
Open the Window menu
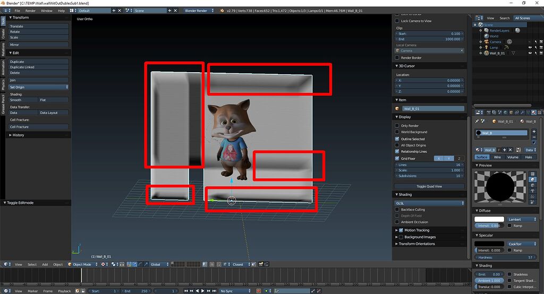tap(47, 11)
